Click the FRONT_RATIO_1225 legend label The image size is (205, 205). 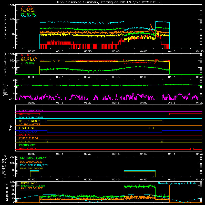click(x=33, y=186)
